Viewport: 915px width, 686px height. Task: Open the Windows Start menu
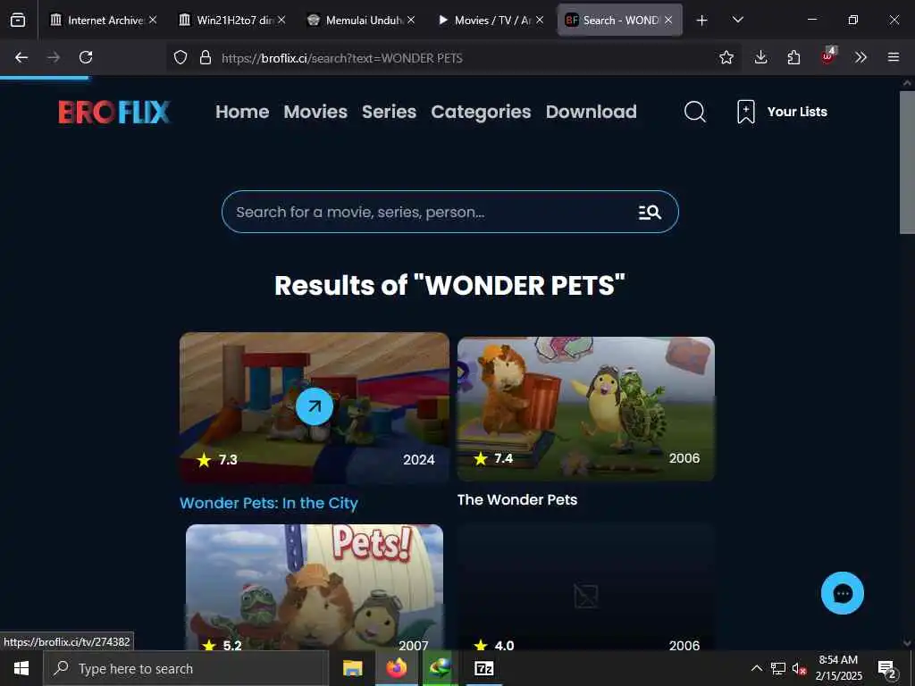click(x=21, y=668)
